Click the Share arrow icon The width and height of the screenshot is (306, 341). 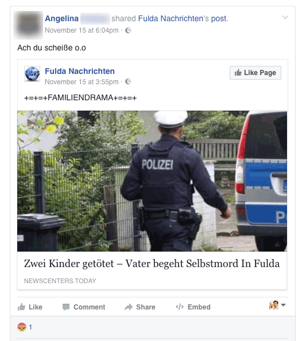click(x=129, y=307)
